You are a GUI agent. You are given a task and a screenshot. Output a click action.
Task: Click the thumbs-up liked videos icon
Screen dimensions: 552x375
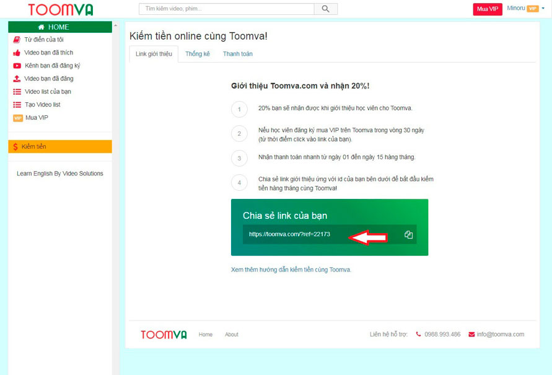pyautogui.click(x=17, y=53)
